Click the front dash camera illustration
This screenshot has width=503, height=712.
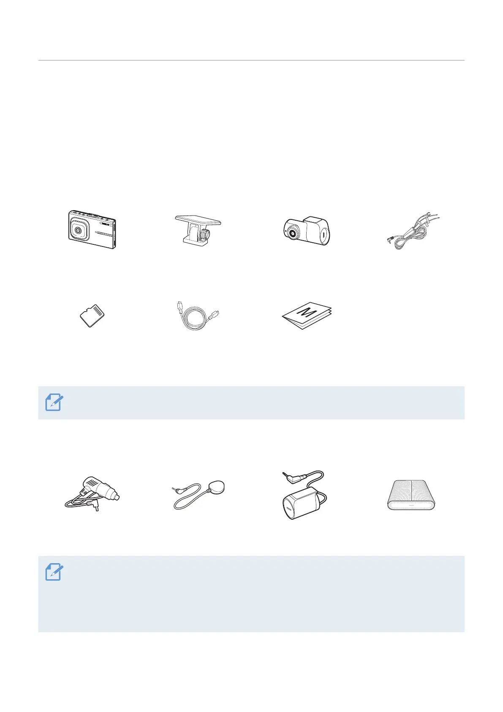(92, 229)
